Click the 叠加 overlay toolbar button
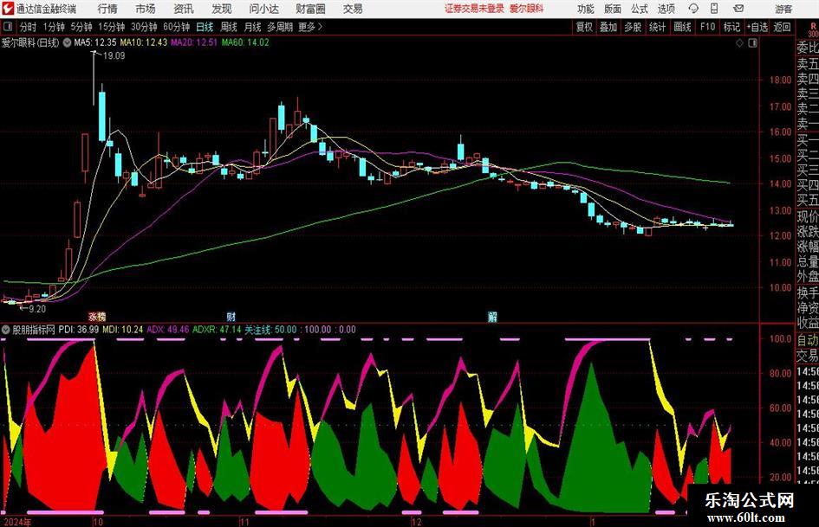819x527 pixels. [x=608, y=27]
